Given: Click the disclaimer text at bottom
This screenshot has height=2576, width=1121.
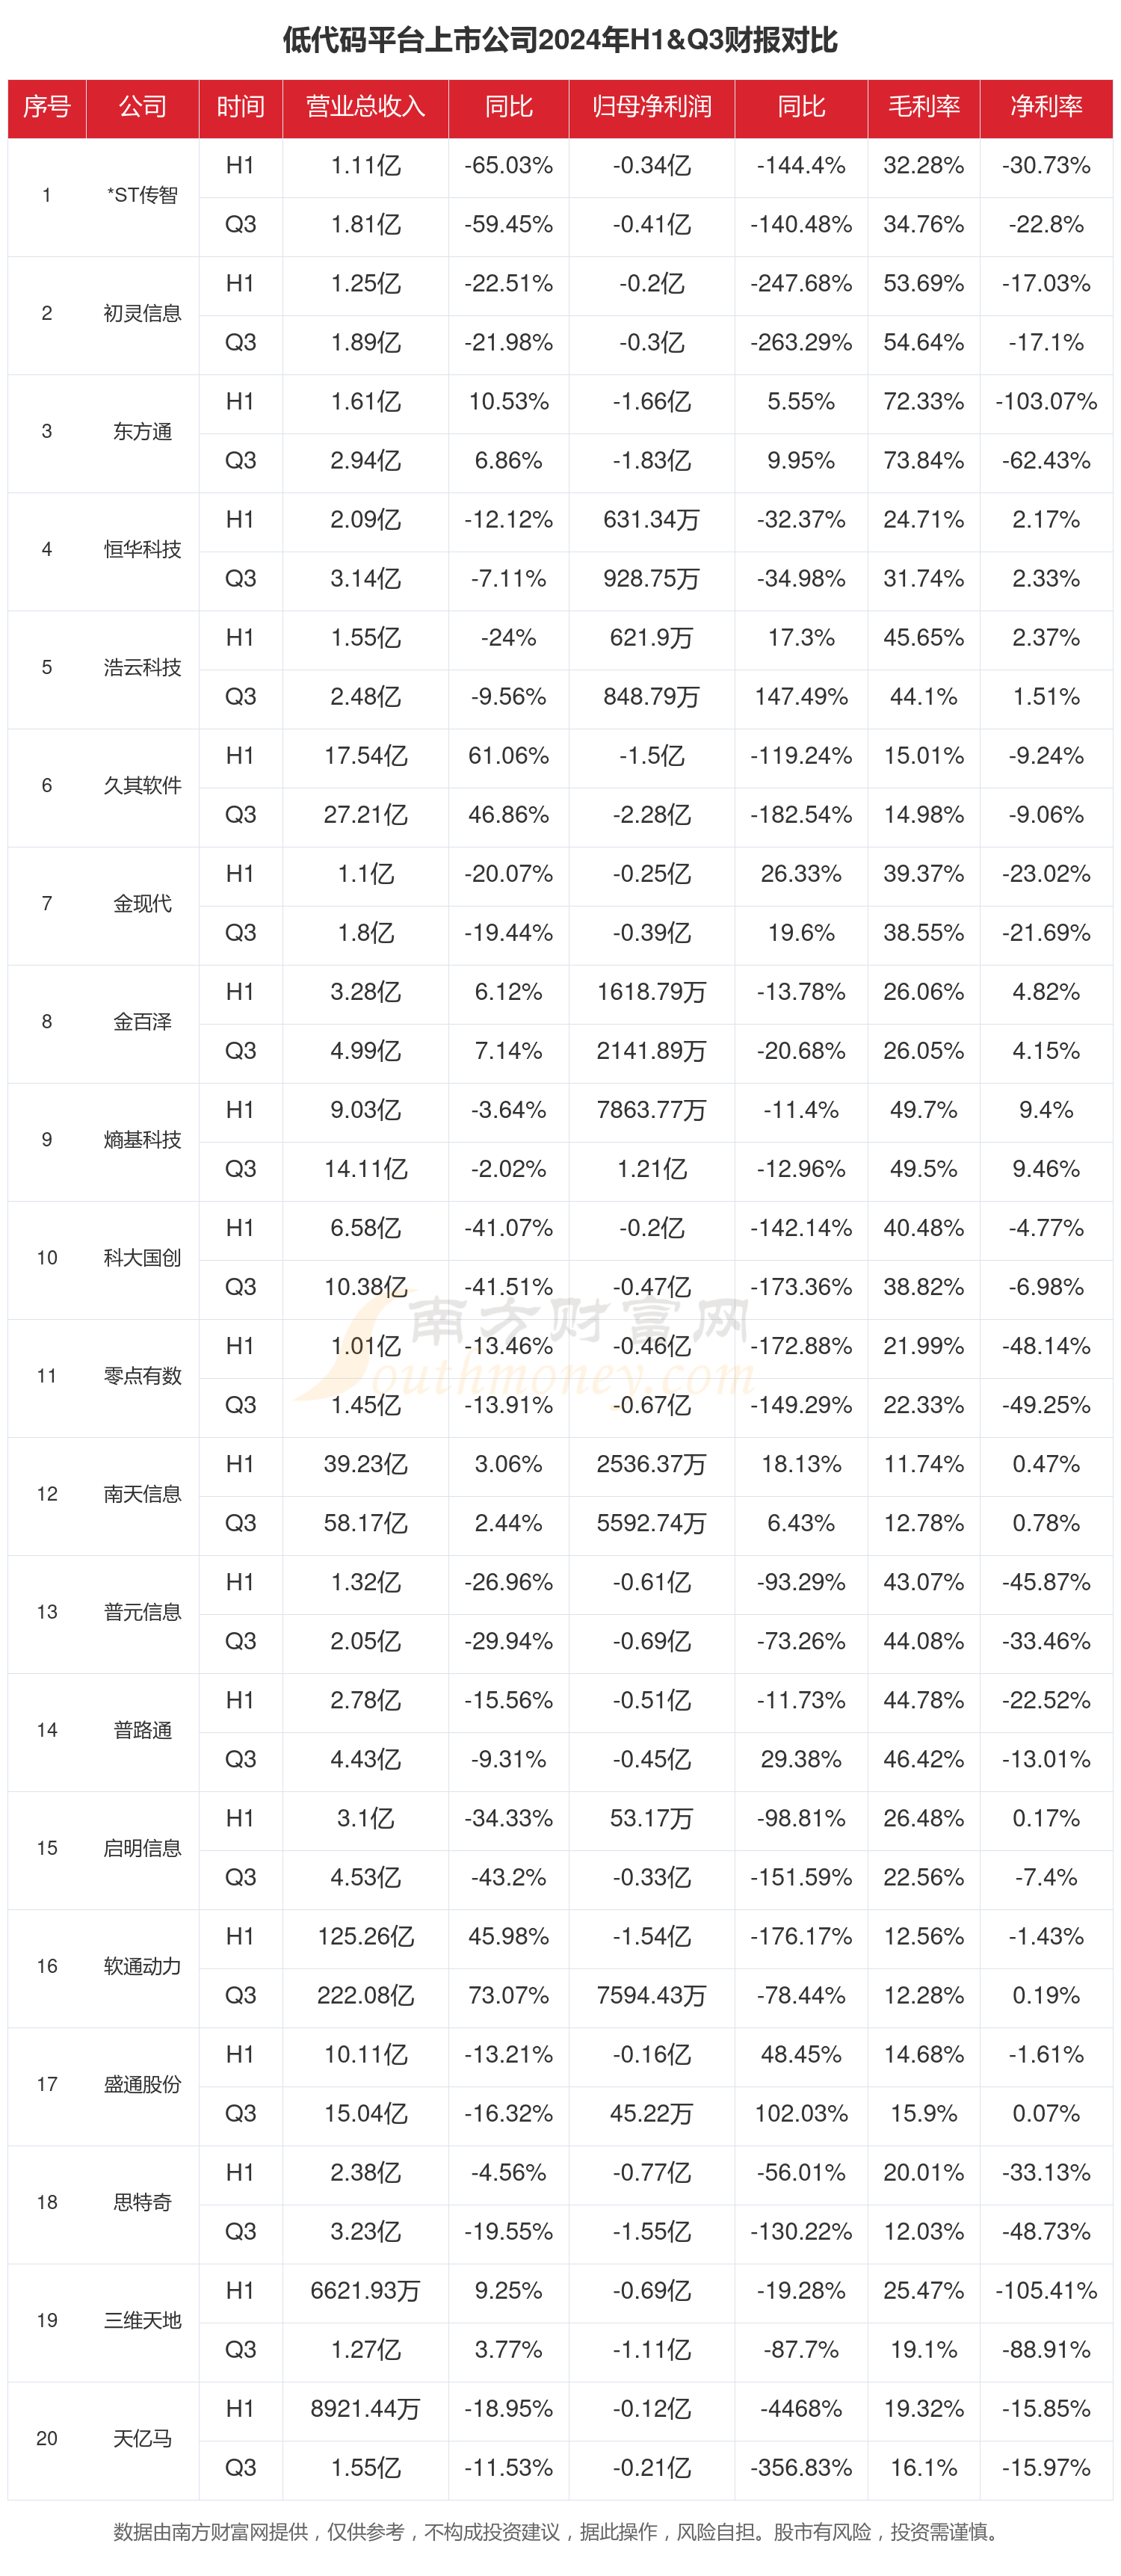Looking at the screenshot, I should [560, 2531].
